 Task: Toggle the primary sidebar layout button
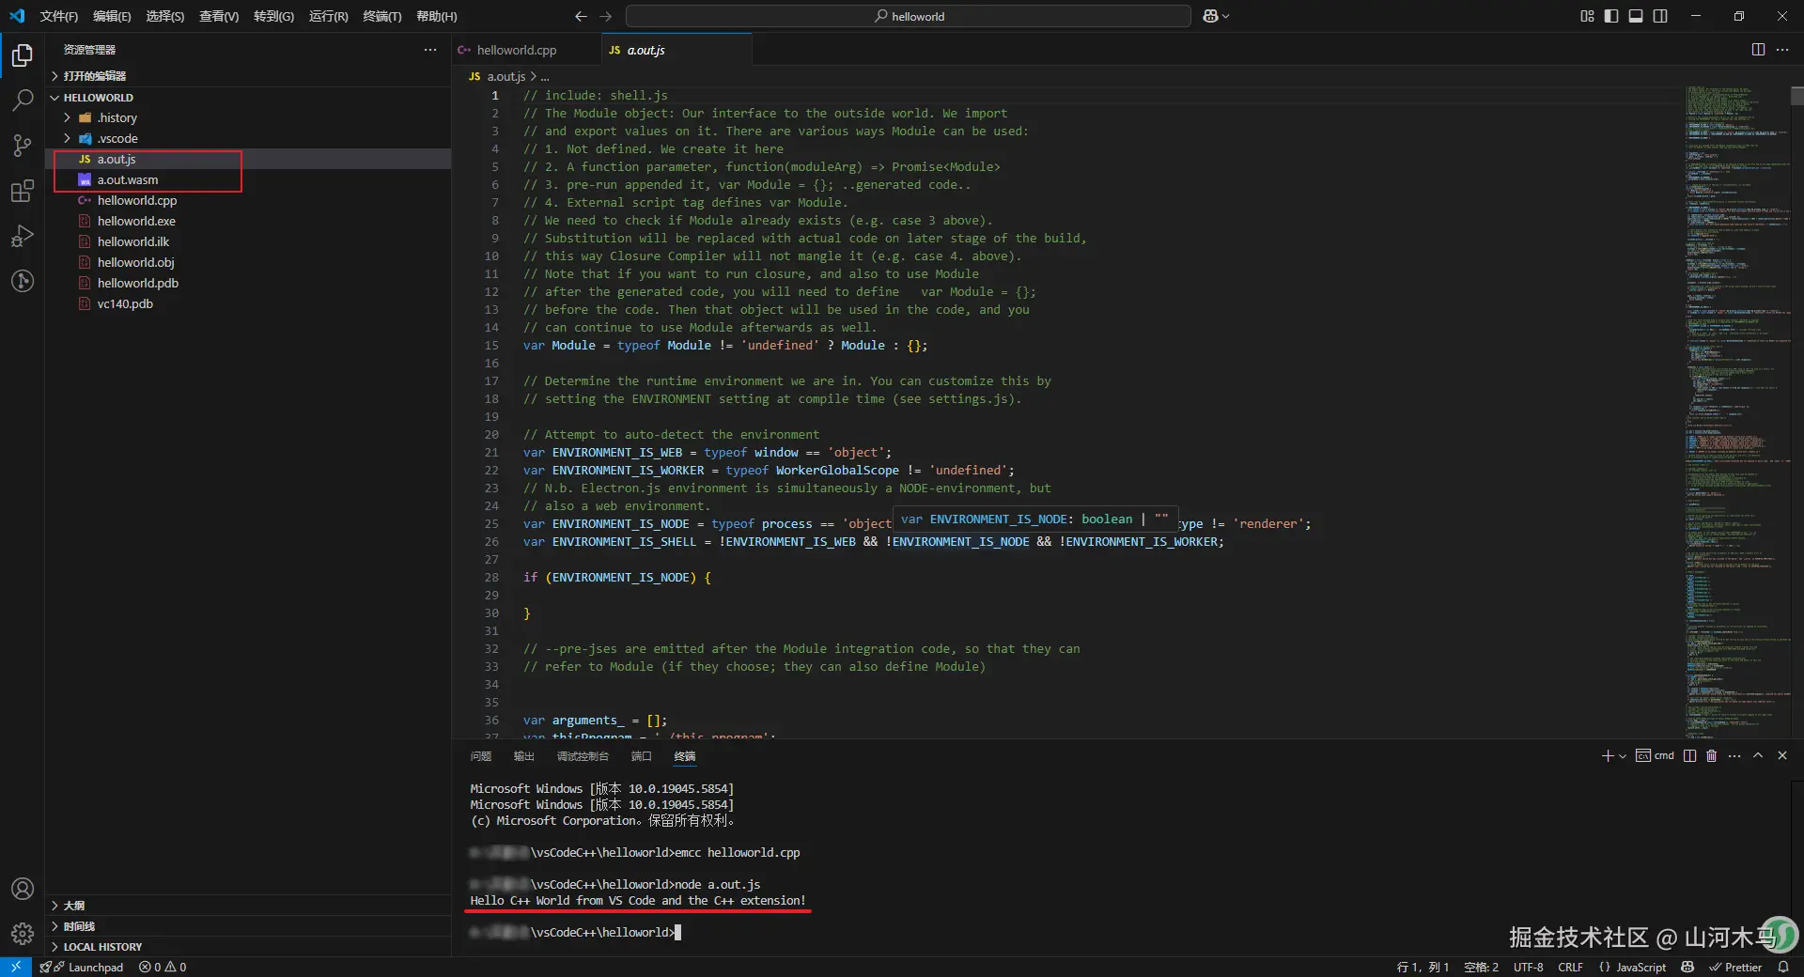click(x=1611, y=16)
